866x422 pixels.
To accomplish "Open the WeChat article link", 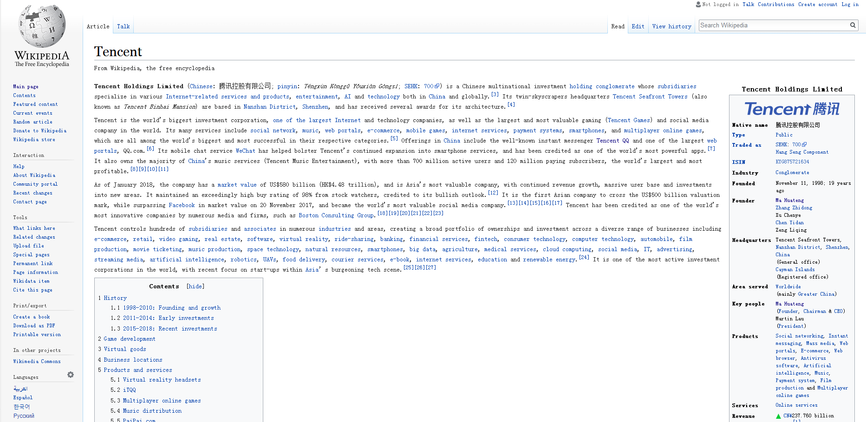I will tap(245, 151).
